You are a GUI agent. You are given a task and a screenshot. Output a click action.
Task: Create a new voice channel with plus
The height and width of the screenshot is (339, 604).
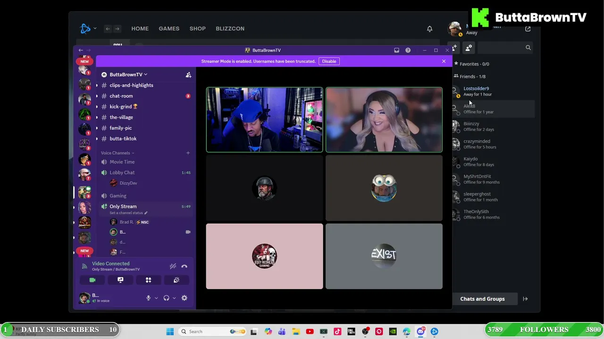point(188,153)
